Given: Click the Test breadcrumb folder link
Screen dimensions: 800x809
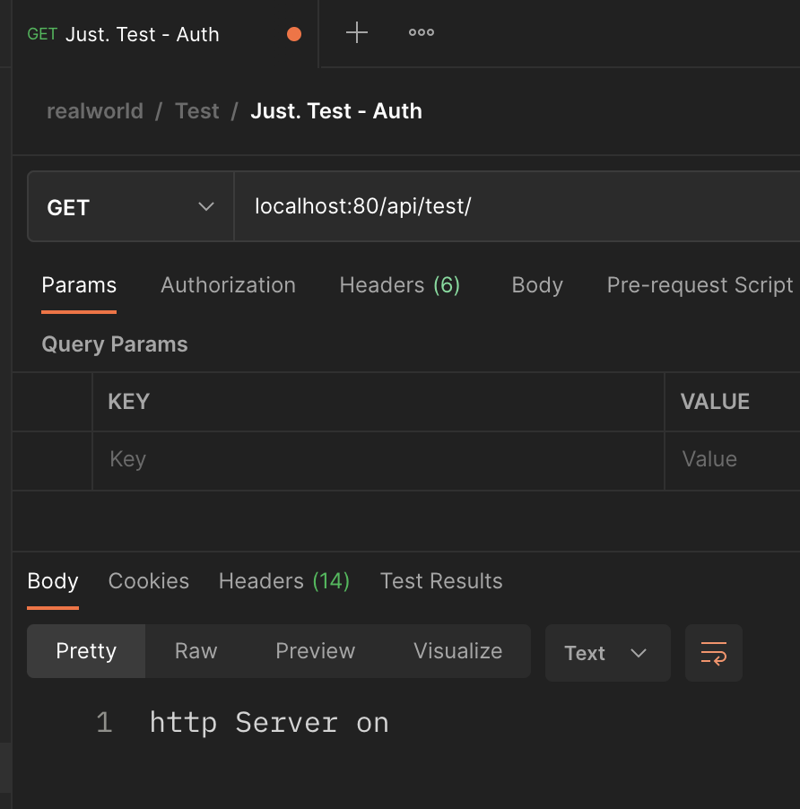Looking at the screenshot, I should point(197,111).
